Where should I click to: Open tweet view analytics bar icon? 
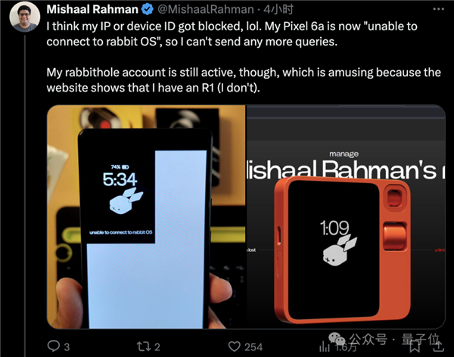(x=325, y=346)
